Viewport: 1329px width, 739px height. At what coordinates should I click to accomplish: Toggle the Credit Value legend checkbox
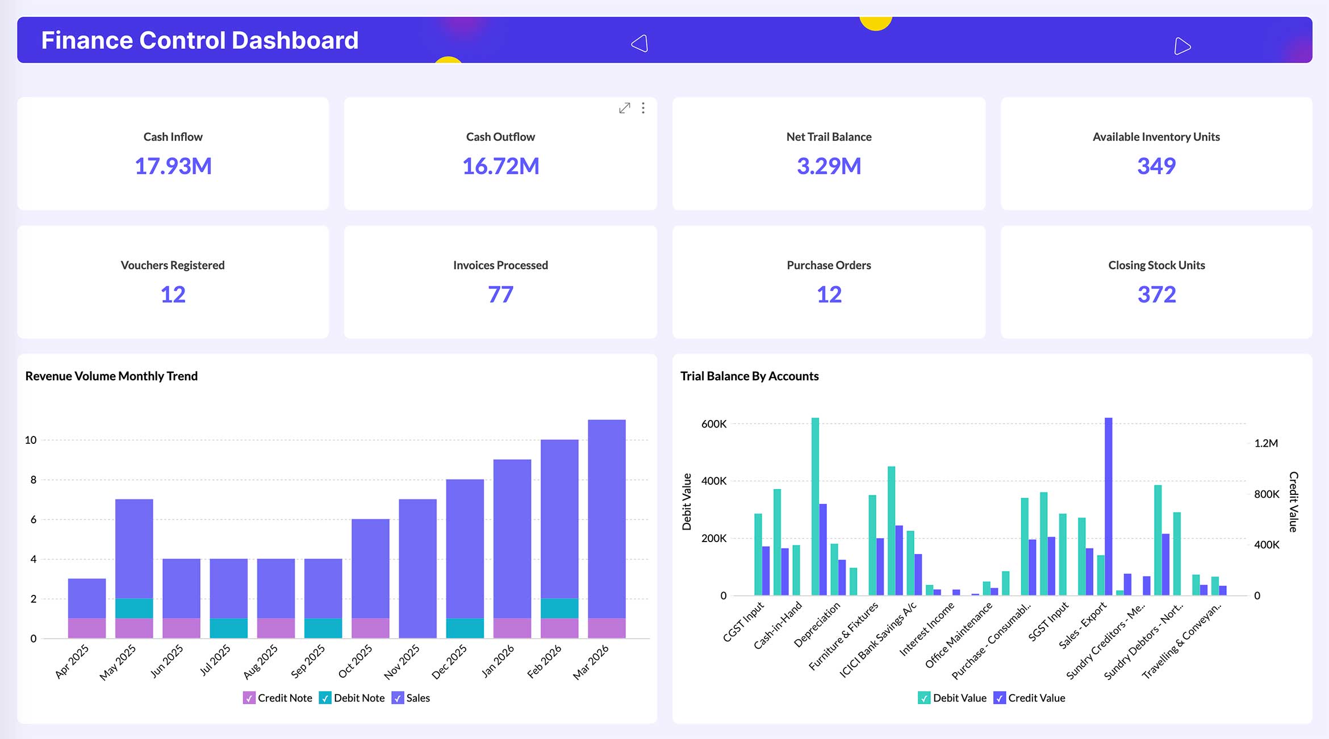point(1000,698)
